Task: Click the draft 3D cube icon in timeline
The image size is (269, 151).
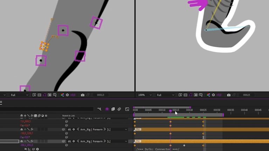Action: pyautogui.click(x=107, y=109)
